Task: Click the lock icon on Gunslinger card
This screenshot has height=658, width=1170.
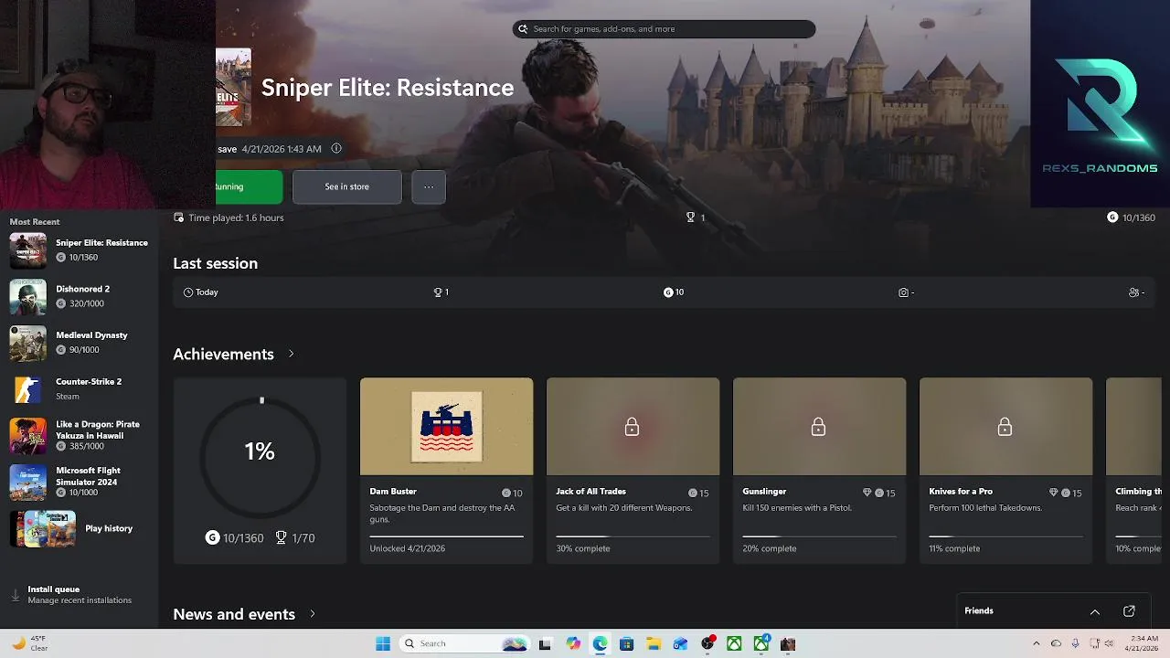Action: pos(818,427)
